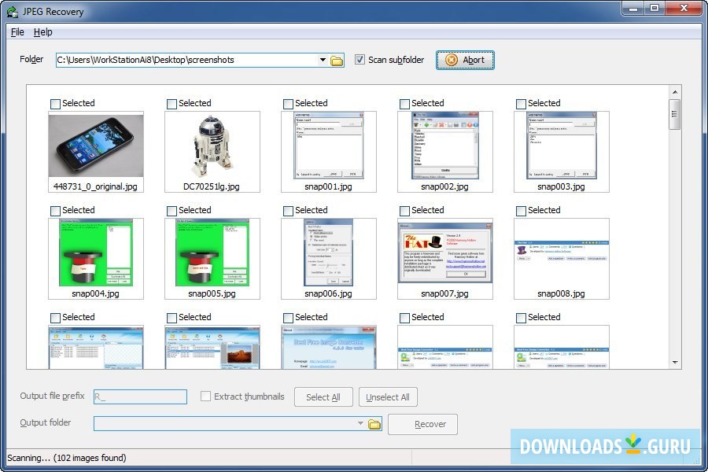Click the snap005.jpg file name label

(212, 293)
